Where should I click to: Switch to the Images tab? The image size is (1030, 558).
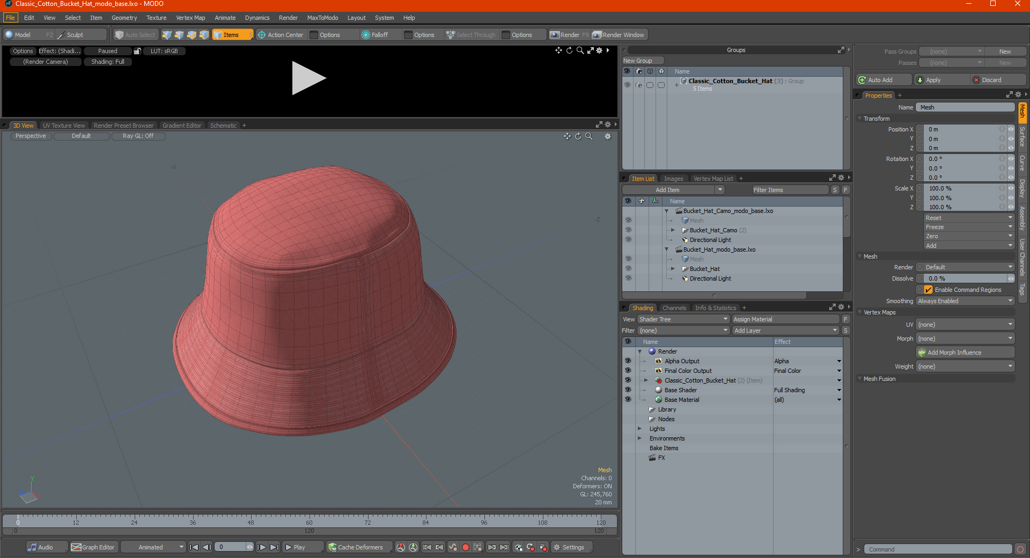point(673,179)
